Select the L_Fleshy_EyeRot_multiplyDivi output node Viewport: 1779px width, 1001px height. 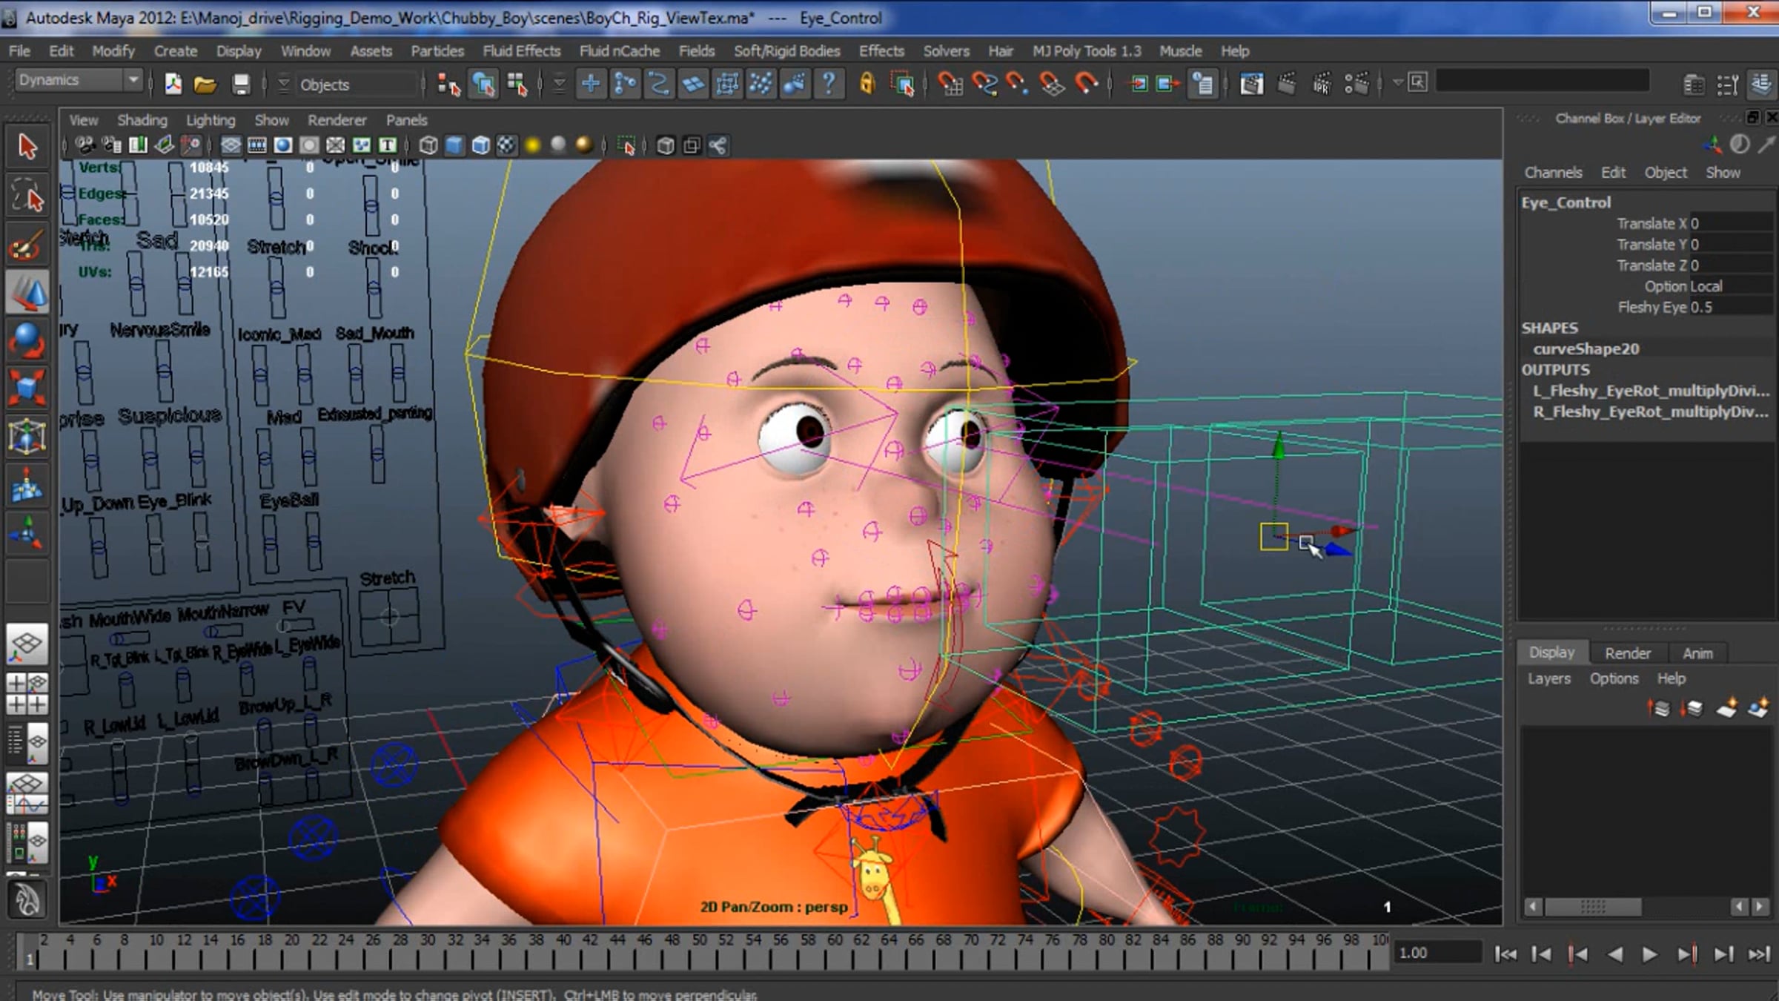pos(1652,391)
